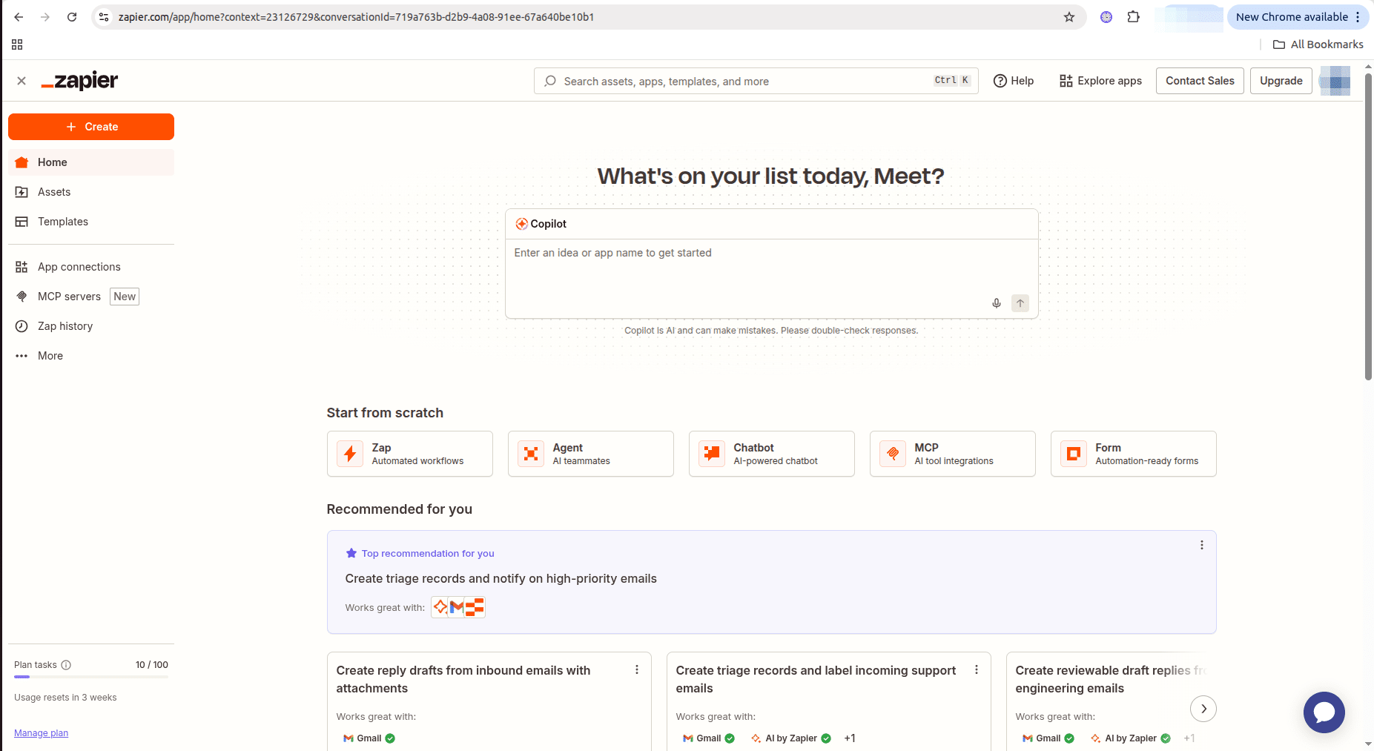Open Assets in the sidebar
The width and height of the screenshot is (1374, 751).
91,192
